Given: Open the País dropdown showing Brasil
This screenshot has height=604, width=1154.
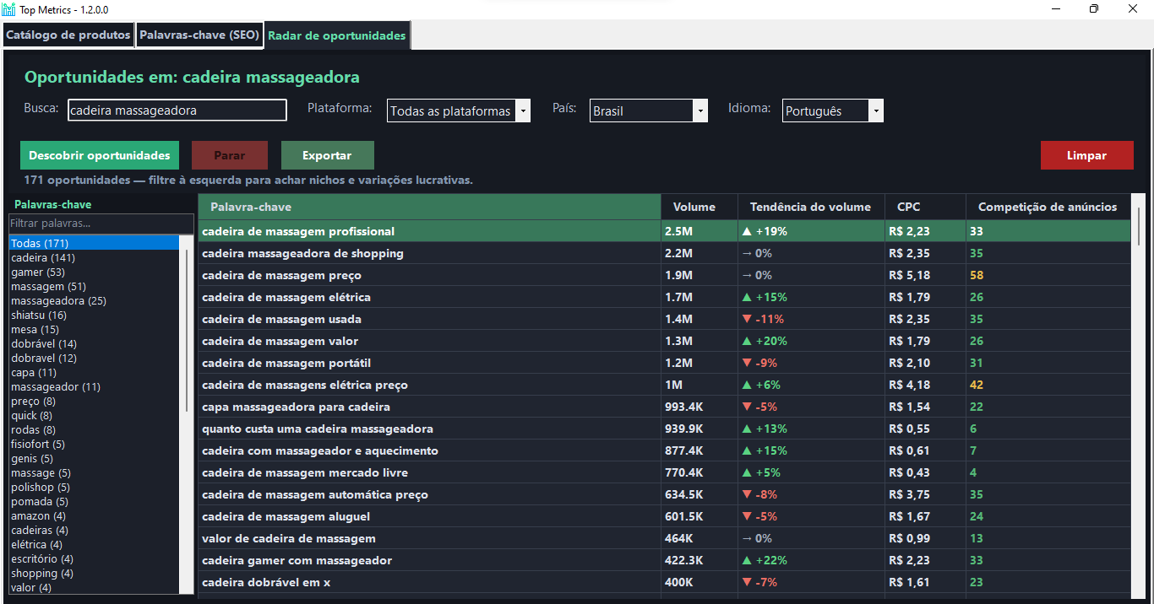Looking at the screenshot, I should coord(649,111).
